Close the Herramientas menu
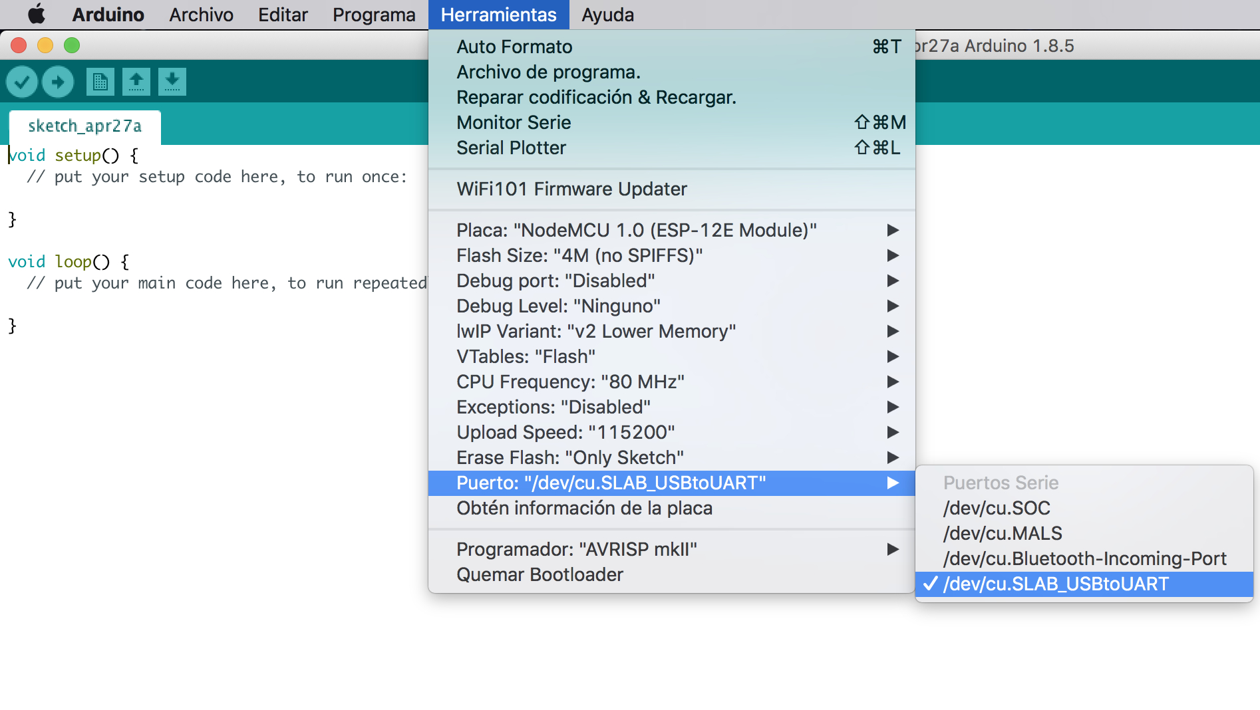The width and height of the screenshot is (1260, 710). (x=499, y=15)
